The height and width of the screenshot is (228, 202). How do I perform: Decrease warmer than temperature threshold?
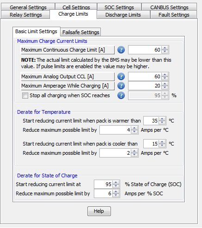[x=162, y=123]
